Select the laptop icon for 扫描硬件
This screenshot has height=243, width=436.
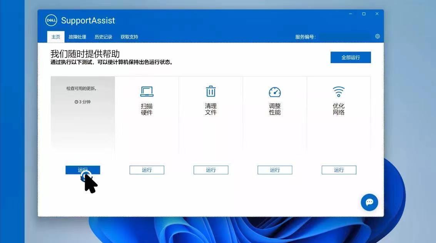click(x=147, y=91)
